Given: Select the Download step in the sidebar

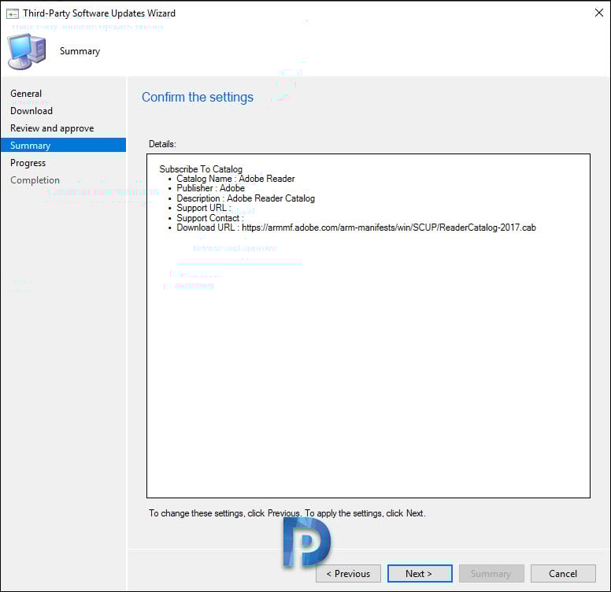Looking at the screenshot, I should (31, 111).
